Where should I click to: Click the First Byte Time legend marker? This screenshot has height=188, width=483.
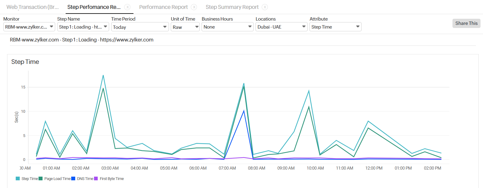(96, 178)
